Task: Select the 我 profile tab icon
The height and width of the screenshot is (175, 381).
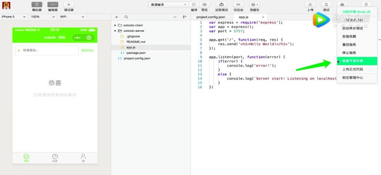Action: tap(83, 158)
